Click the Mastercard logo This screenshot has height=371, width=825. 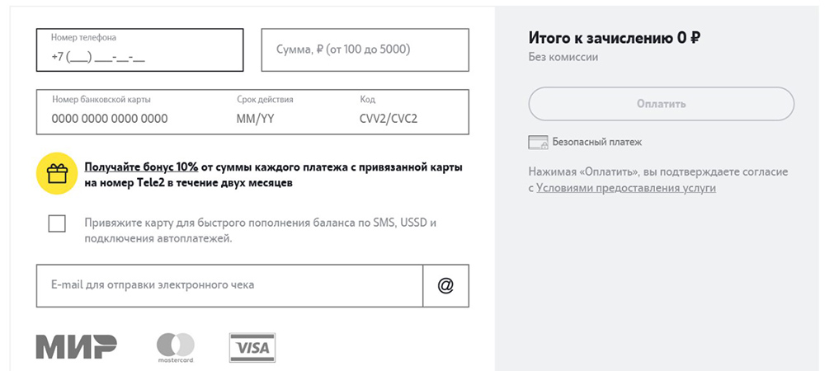point(175,347)
